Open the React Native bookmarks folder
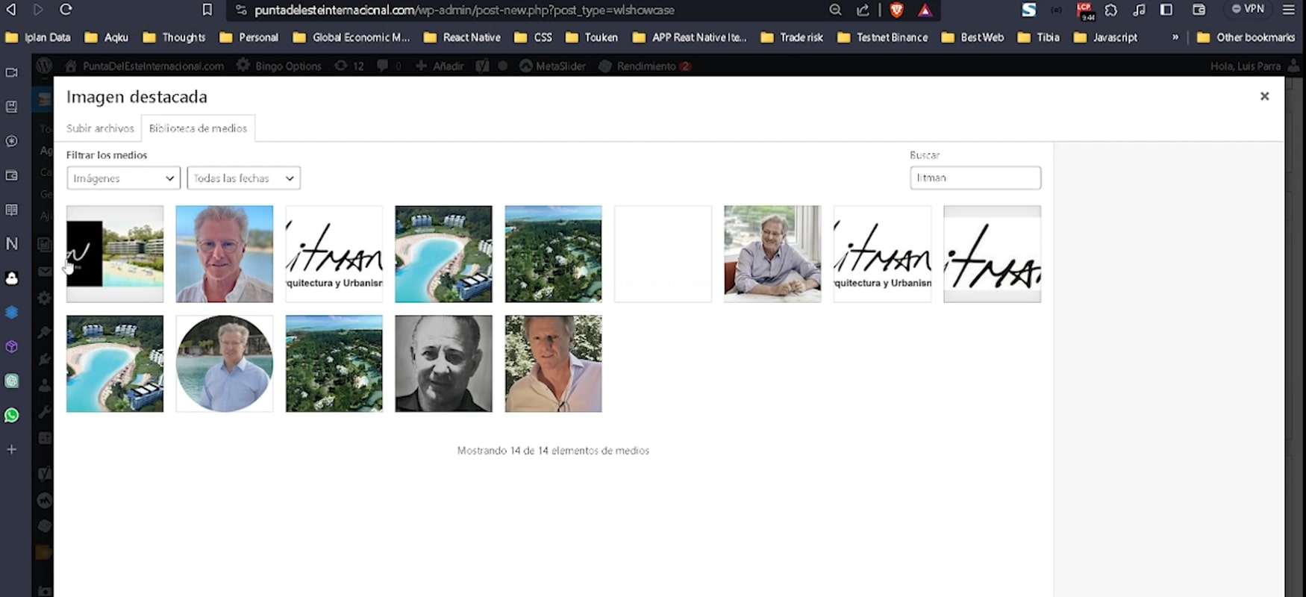1306x597 pixels. [462, 37]
